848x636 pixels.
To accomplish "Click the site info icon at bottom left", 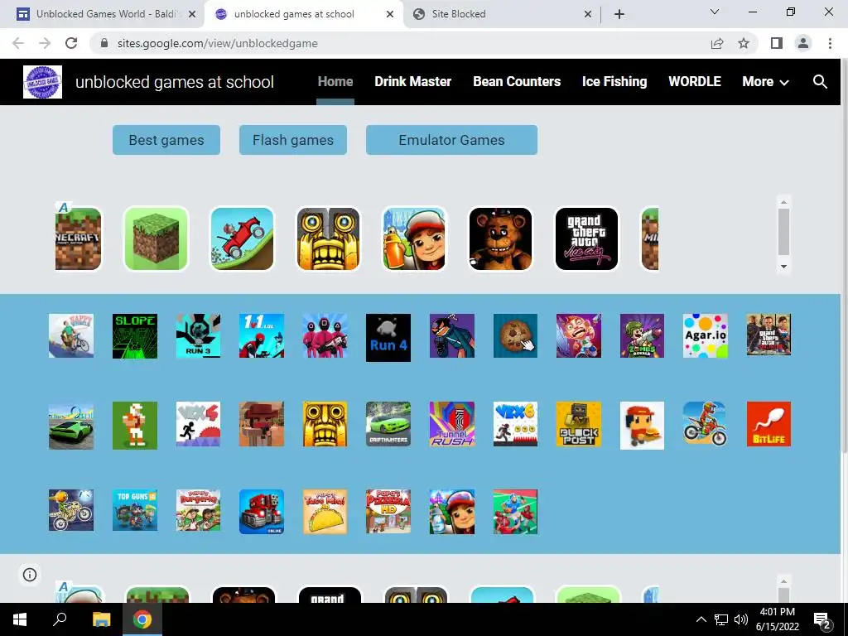I will [30, 575].
